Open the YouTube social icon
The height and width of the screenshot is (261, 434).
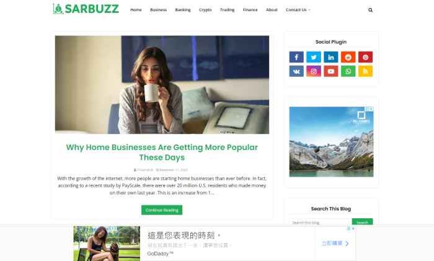pyautogui.click(x=330, y=71)
